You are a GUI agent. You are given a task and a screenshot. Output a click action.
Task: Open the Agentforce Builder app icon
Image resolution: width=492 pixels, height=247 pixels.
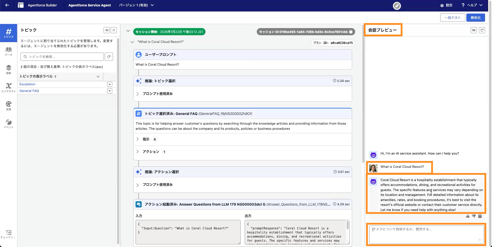(x=21, y=5)
